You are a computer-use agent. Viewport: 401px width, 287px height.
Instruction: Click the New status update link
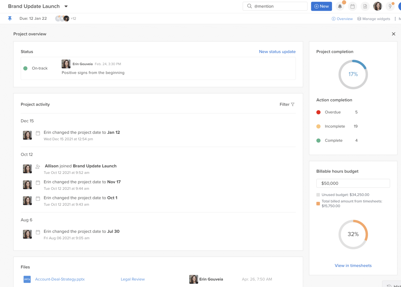[x=277, y=52]
